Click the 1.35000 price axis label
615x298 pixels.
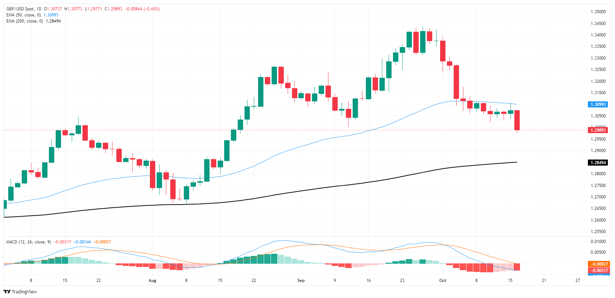point(598,12)
